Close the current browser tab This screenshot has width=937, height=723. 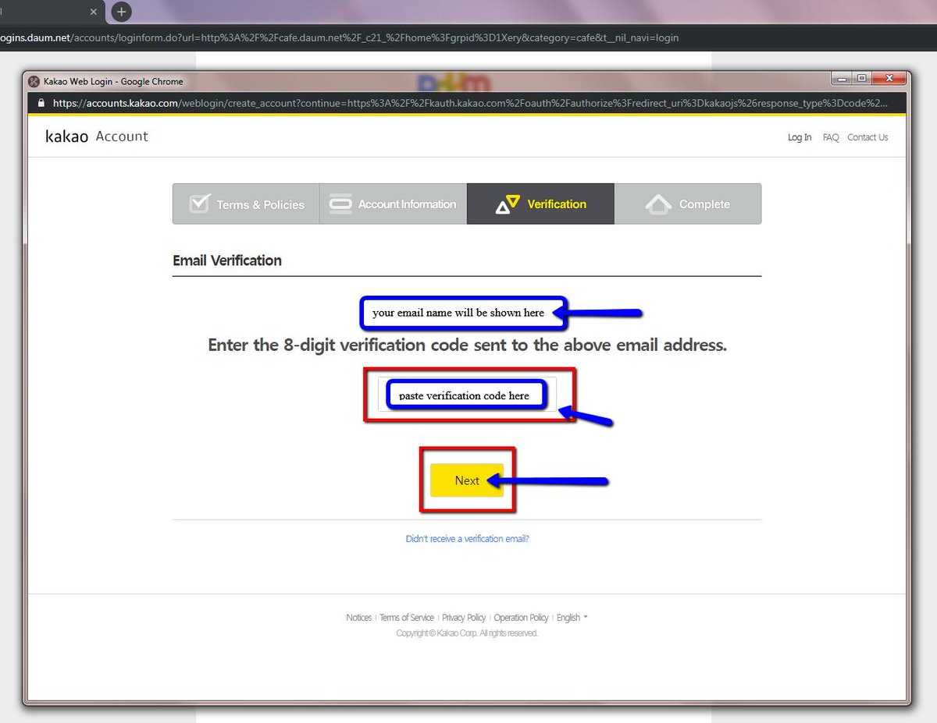click(94, 12)
